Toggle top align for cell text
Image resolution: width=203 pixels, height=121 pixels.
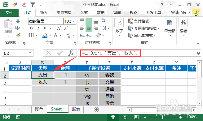[82, 20]
